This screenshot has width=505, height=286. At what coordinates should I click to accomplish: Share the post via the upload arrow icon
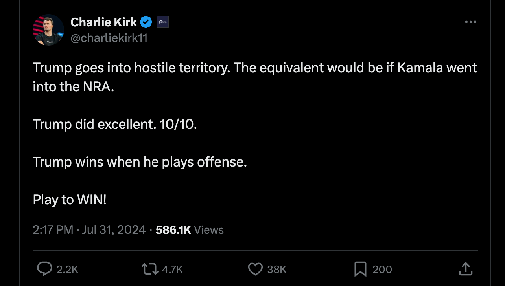(x=465, y=269)
